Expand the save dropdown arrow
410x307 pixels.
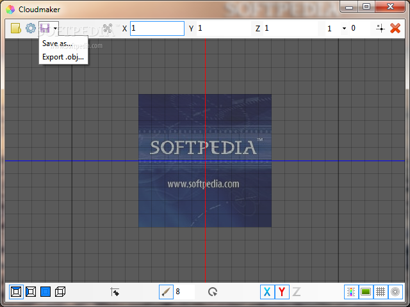coord(55,28)
